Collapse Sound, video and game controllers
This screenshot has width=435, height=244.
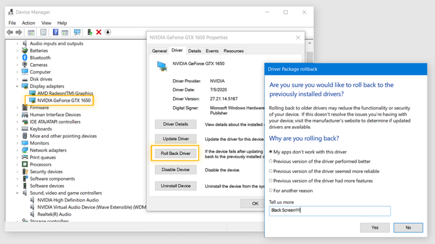[17, 193]
